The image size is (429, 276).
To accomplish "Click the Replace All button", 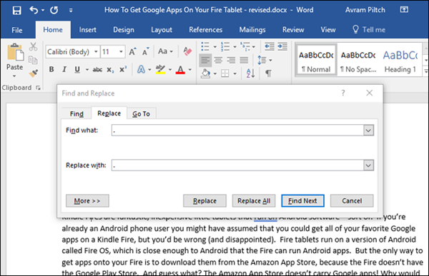I will point(254,201).
